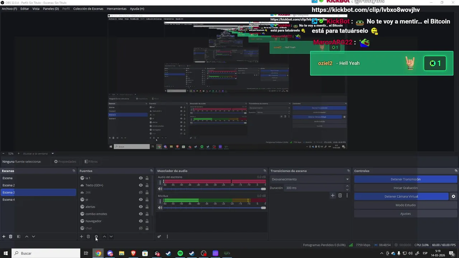Hide the Texto (GDI+) source eye
The width and height of the screenshot is (459, 258).
point(141,185)
